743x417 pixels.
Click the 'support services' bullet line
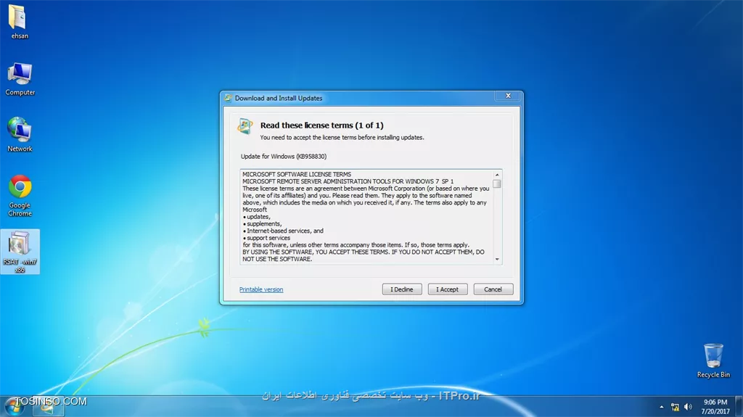pos(266,238)
